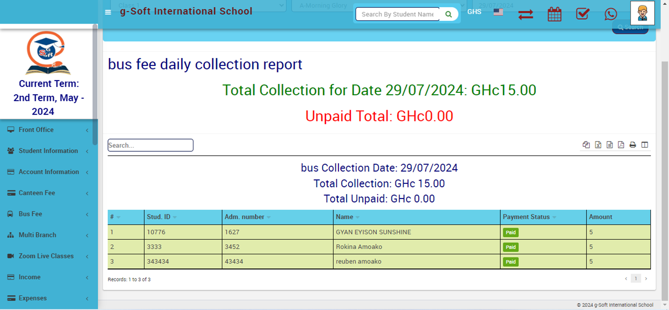Click the green student search button
The image size is (669, 310).
(x=448, y=14)
